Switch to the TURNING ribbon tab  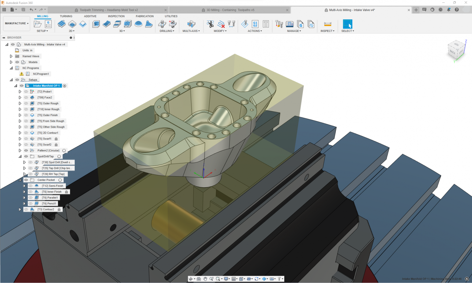(66, 16)
